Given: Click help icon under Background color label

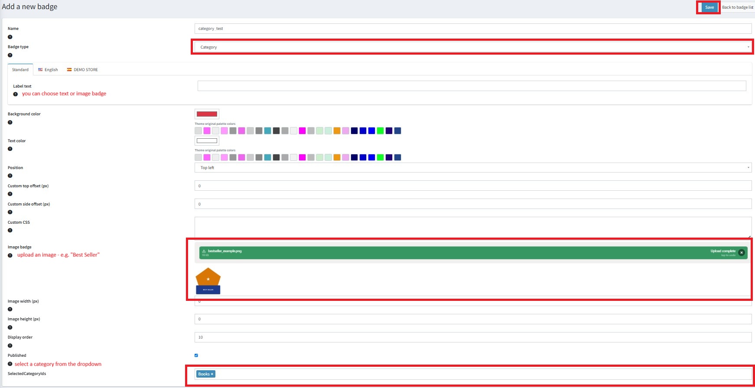Looking at the screenshot, I should (x=10, y=122).
